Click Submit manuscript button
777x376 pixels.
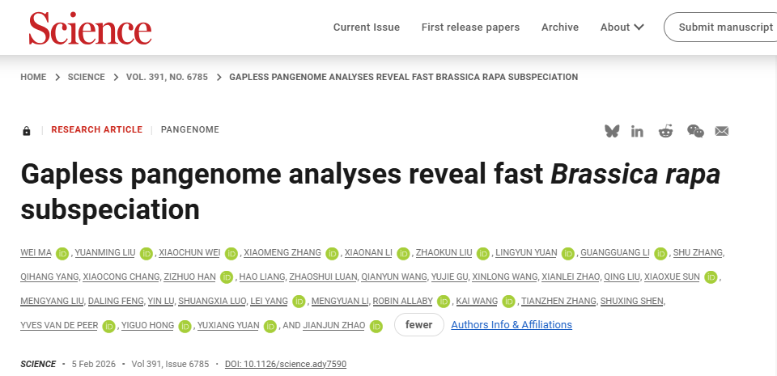[724, 27]
